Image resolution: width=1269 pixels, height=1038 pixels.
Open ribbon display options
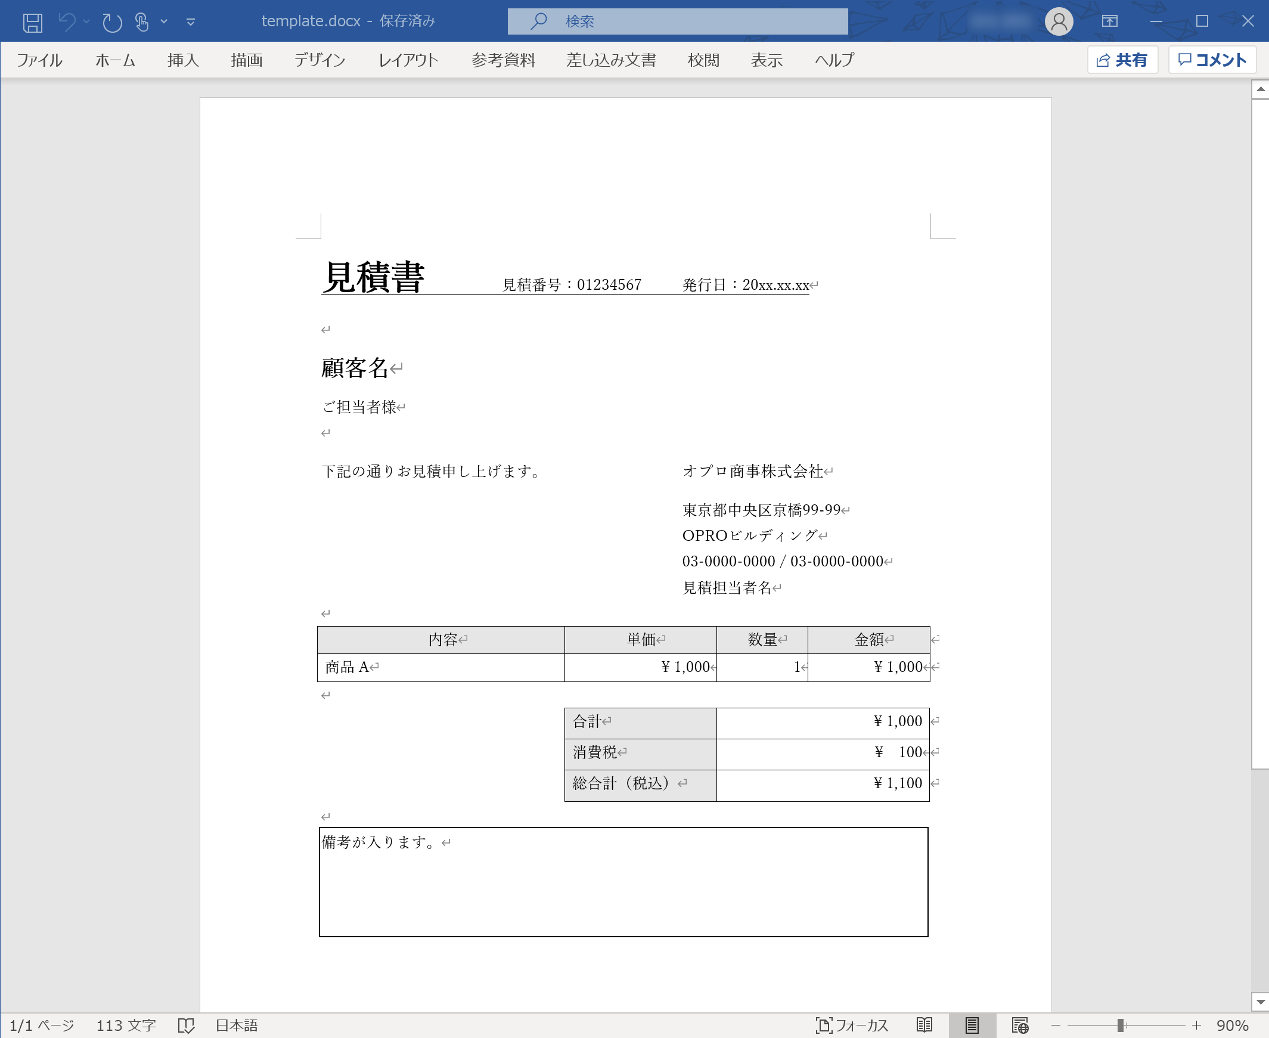click(x=1109, y=21)
